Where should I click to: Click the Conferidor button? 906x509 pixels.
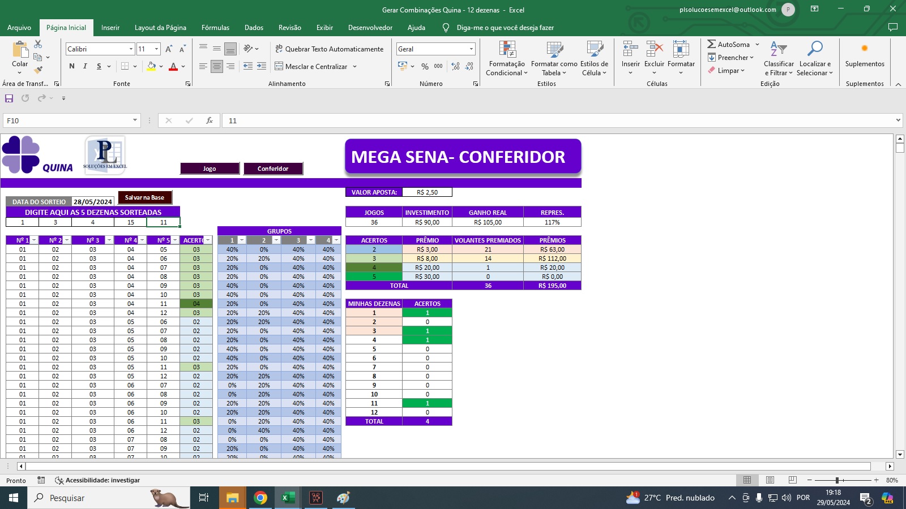pos(273,169)
